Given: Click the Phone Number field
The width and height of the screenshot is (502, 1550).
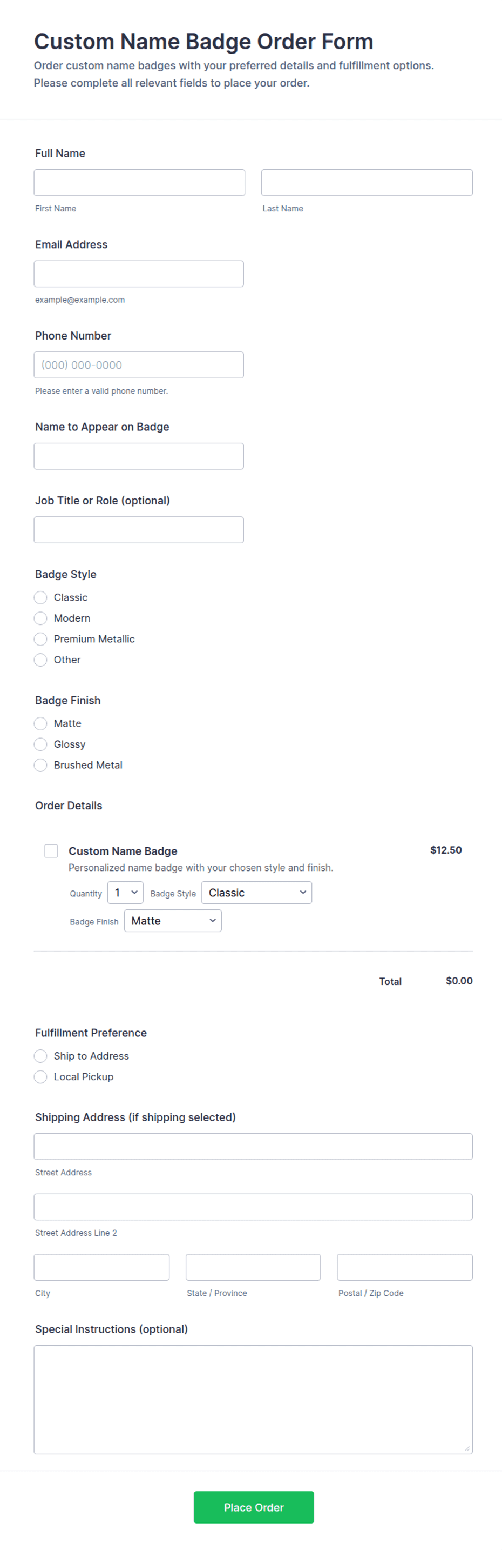Looking at the screenshot, I should (139, 365).
